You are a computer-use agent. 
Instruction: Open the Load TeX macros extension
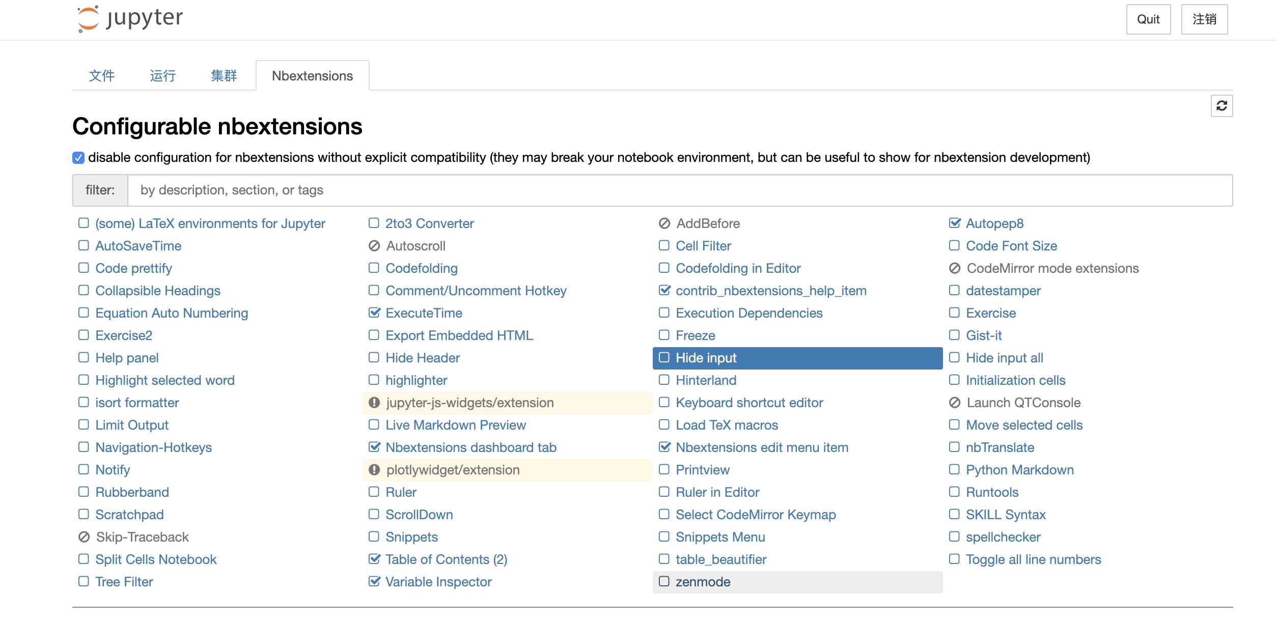click(x=727, y=425)
